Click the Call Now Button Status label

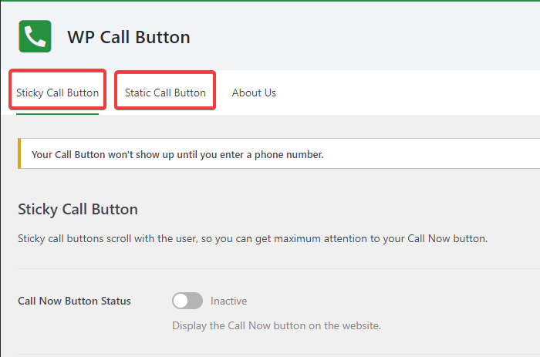point(74,301)
